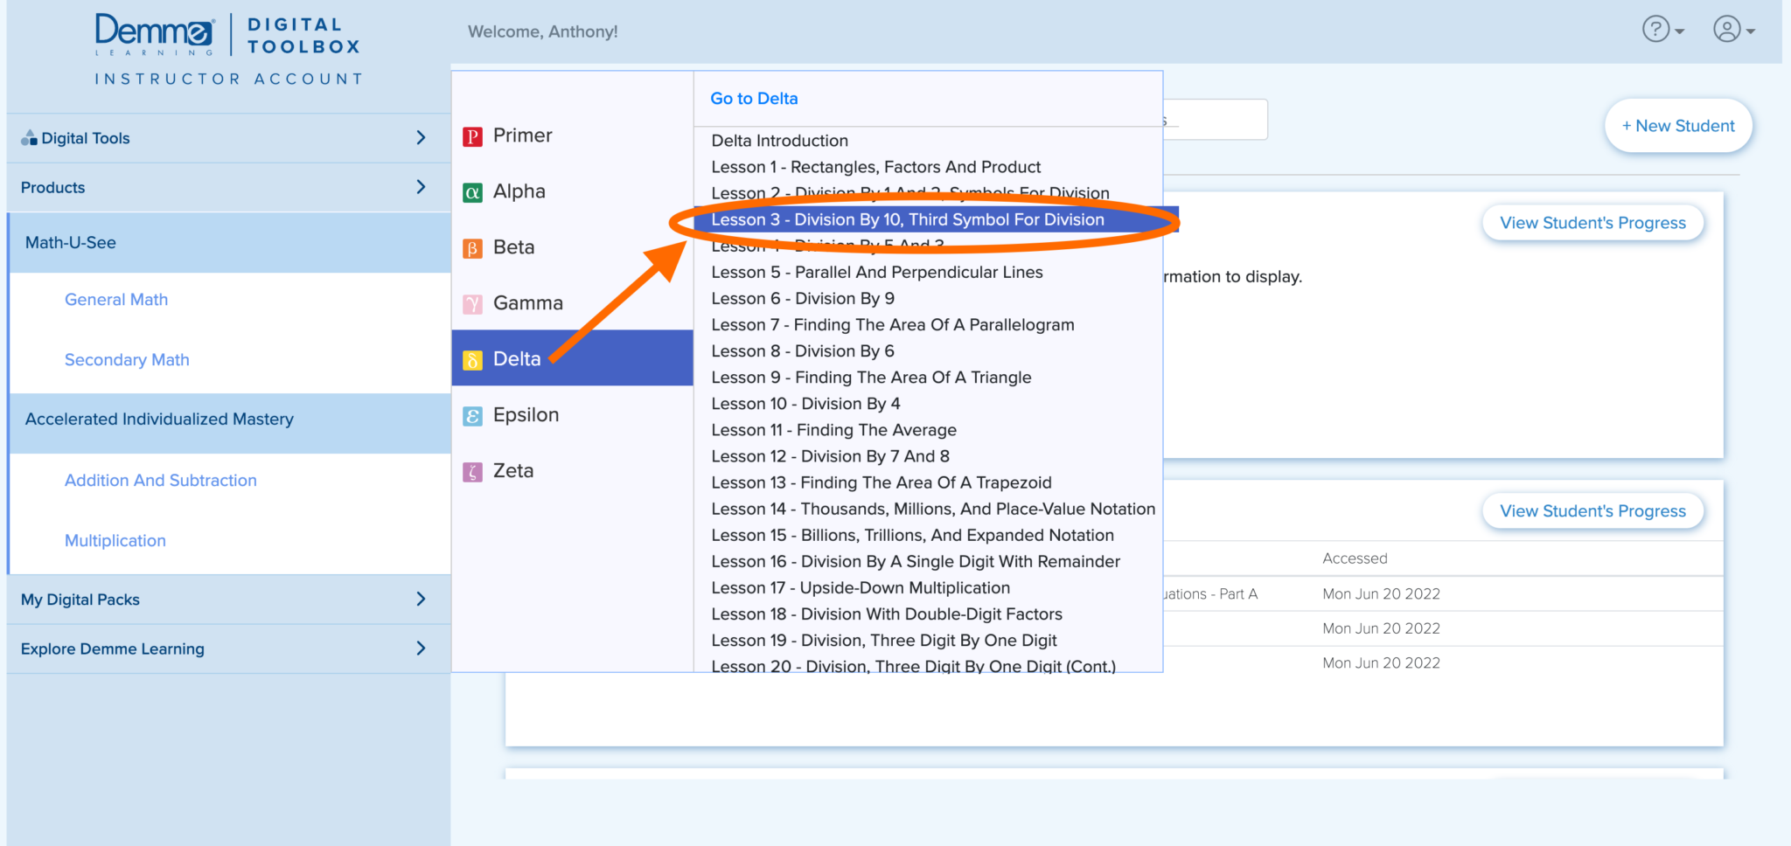The height and width of the screenshot is (846, 1791).
Task: Open the Go to Delta link
Action: [754, 99]
